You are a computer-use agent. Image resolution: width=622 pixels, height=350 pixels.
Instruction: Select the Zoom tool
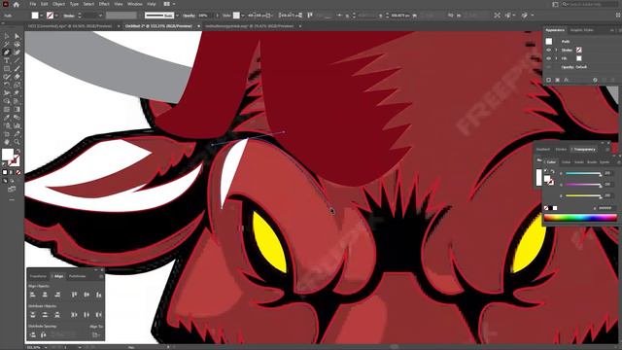coord(17,142)
